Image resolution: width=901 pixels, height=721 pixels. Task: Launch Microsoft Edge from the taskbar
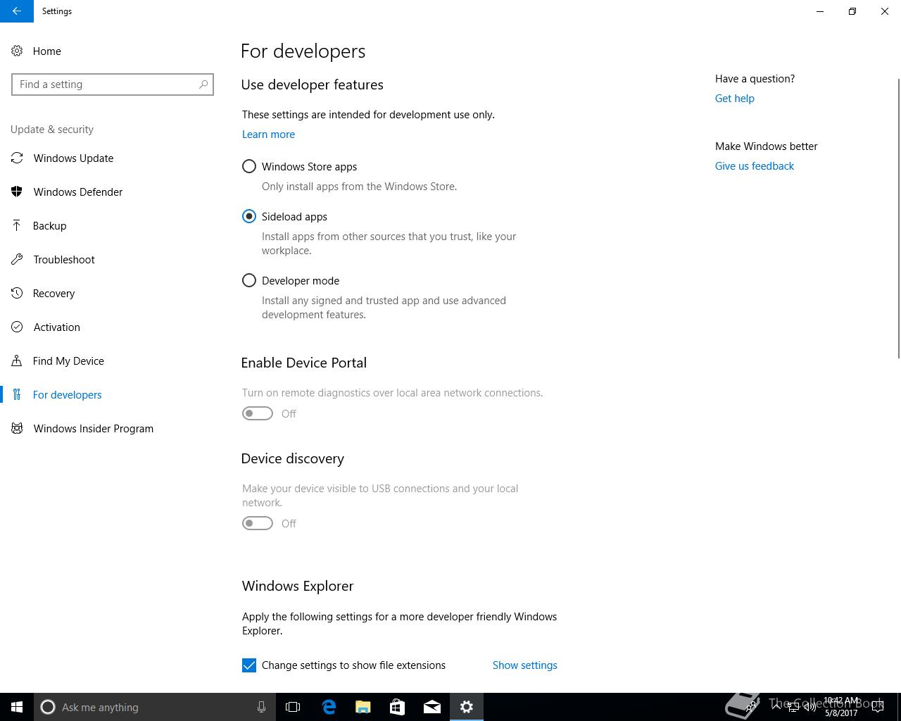click(x=329, y=707)
